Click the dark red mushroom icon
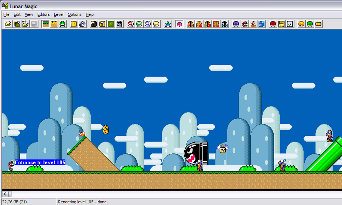342x205 pixels. click(x=273, y=24)
